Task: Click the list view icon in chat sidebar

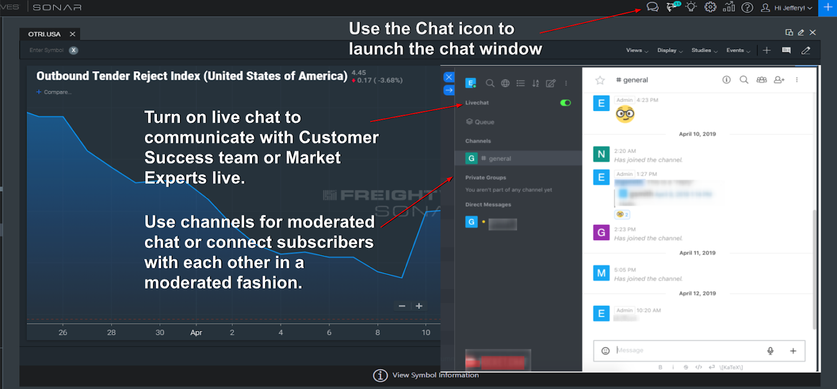Action: (521, 83)
